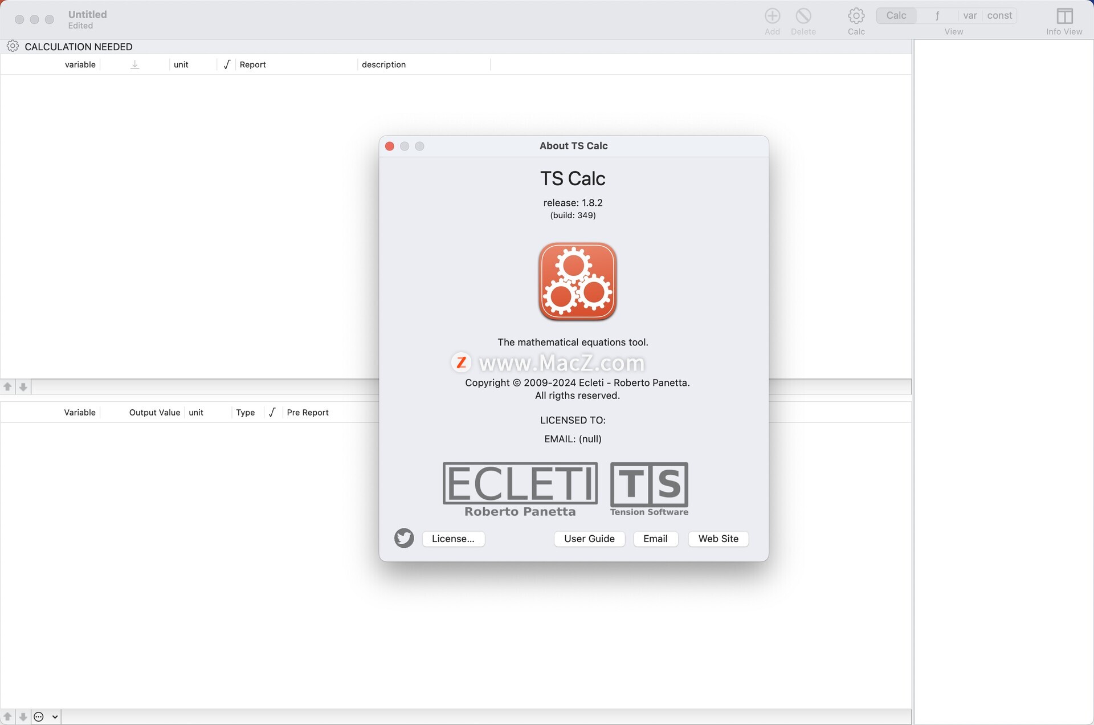Viewport: 1094px width, 725px height.
Task: Click the ECLETI Roberto Panetta logo
Action: 520,490
